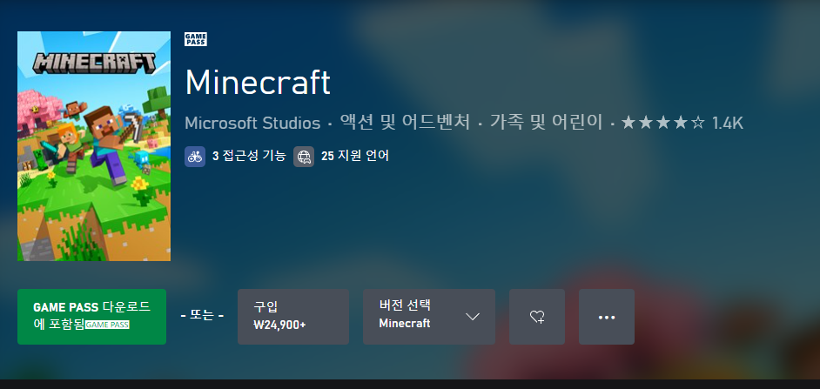This screenshot has height=389, width=820.
Task: Click the star rating 1.4K reviews
Action: tap(682, 123)
